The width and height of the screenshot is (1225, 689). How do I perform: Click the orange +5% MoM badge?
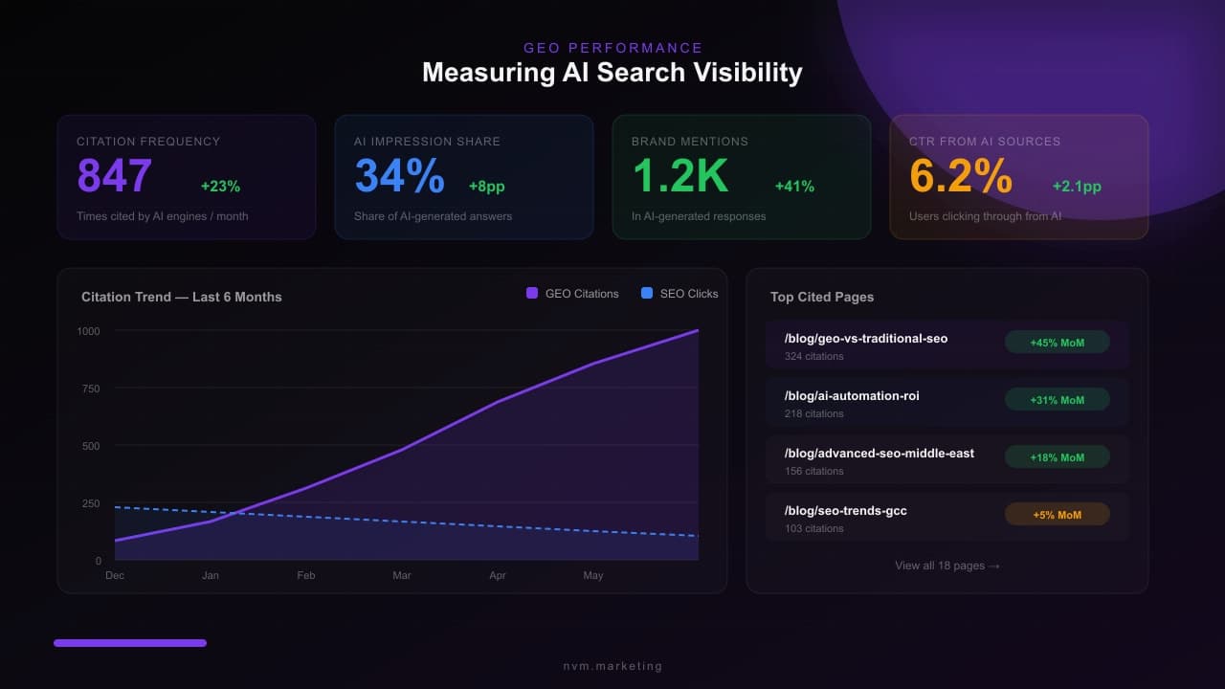pos(1058,514)
